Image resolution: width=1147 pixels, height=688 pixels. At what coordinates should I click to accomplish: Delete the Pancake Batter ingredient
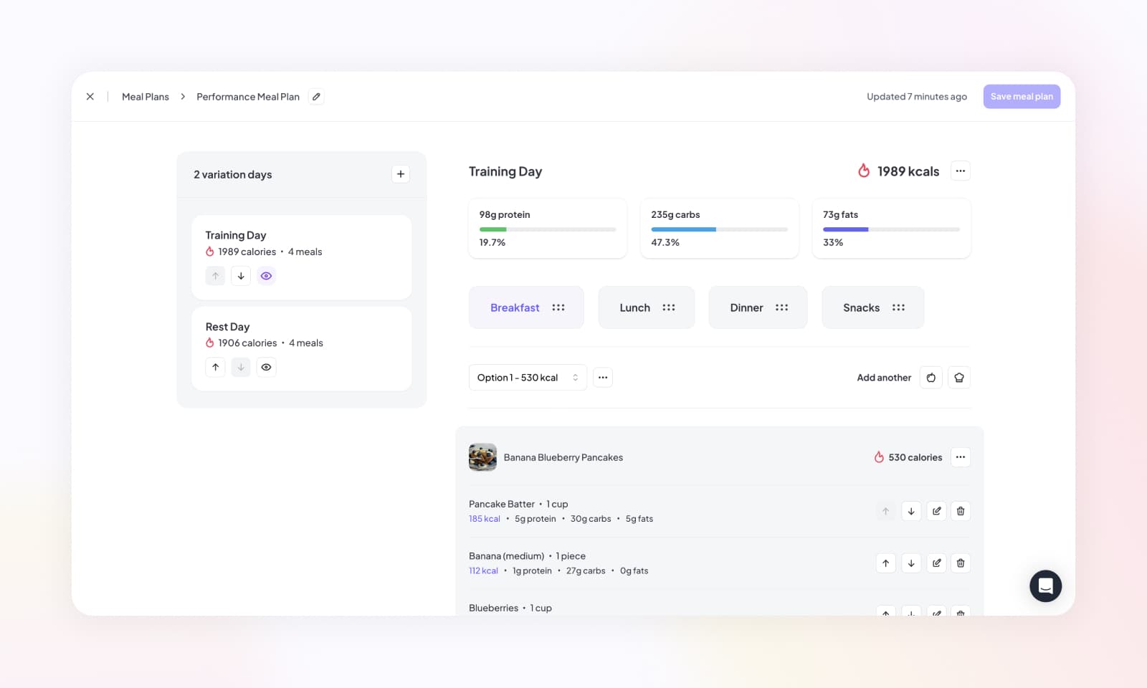pos(961,511)
